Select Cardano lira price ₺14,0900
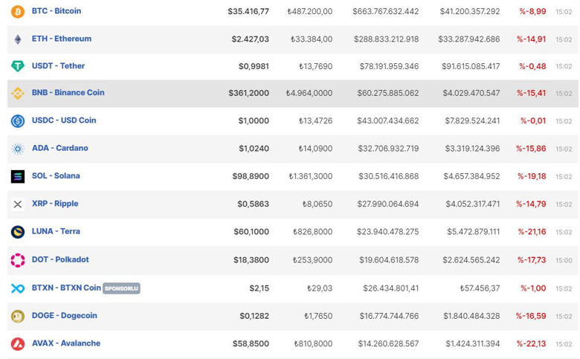The width and height of the screenshot is (580, 359). (315, 149)
